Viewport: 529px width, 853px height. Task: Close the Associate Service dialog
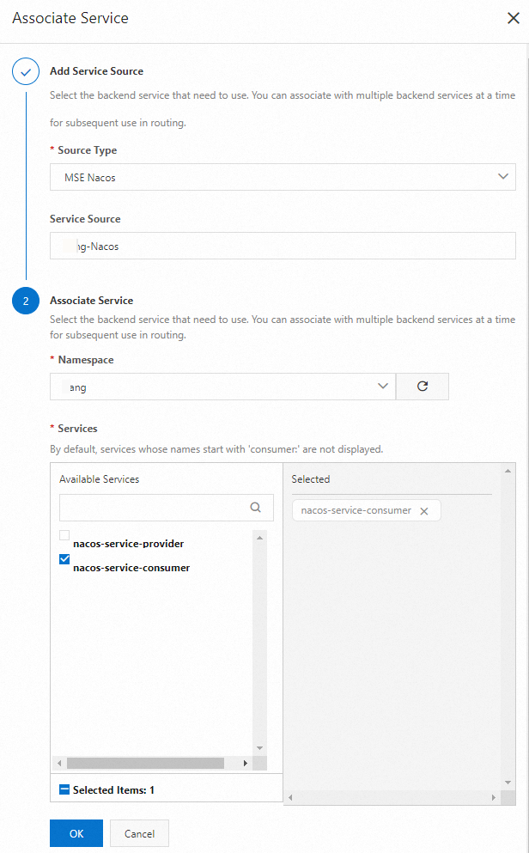(513, 18)
